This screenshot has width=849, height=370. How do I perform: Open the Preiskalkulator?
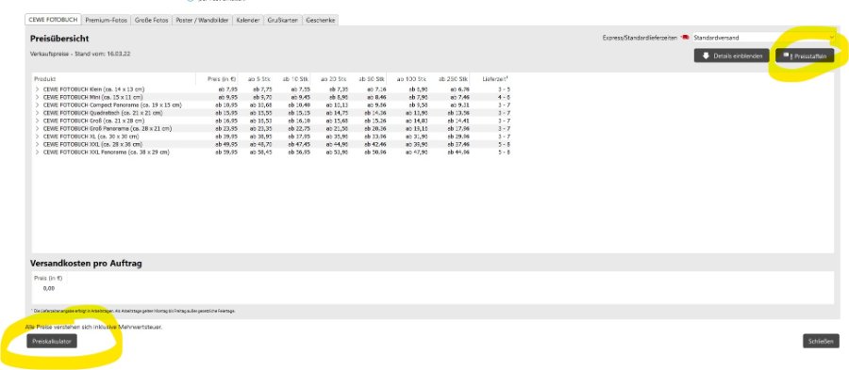coord(52,341)
